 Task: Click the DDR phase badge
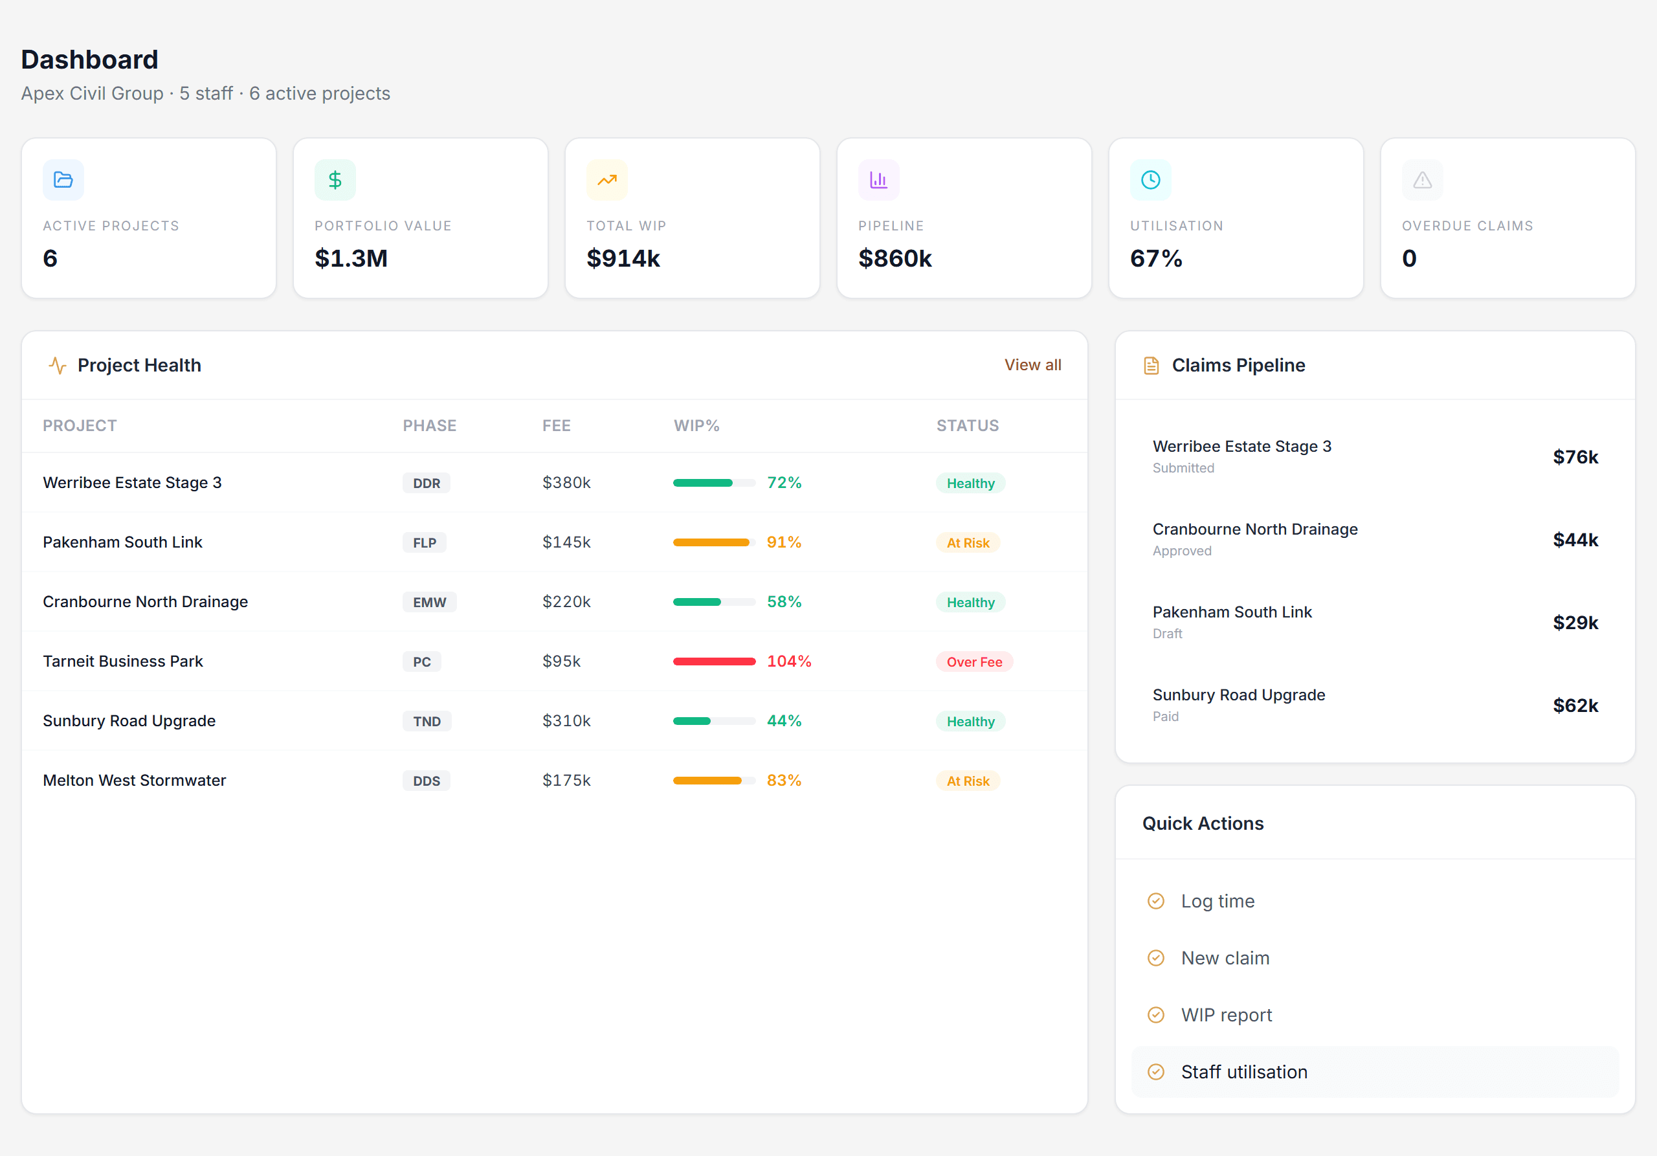point(427,484)
